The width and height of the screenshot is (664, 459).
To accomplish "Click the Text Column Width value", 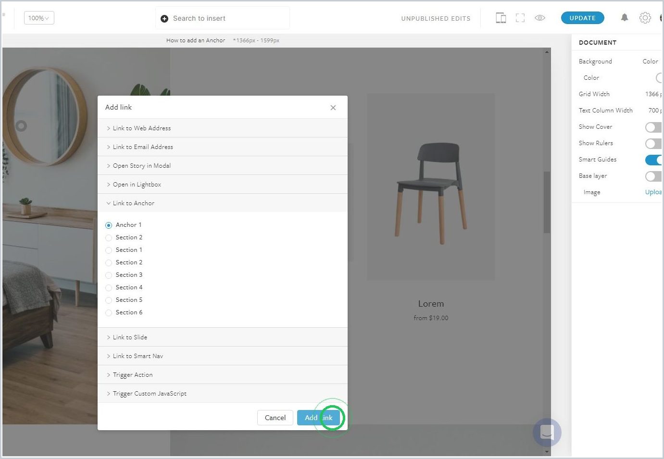I will click(655, 111).
